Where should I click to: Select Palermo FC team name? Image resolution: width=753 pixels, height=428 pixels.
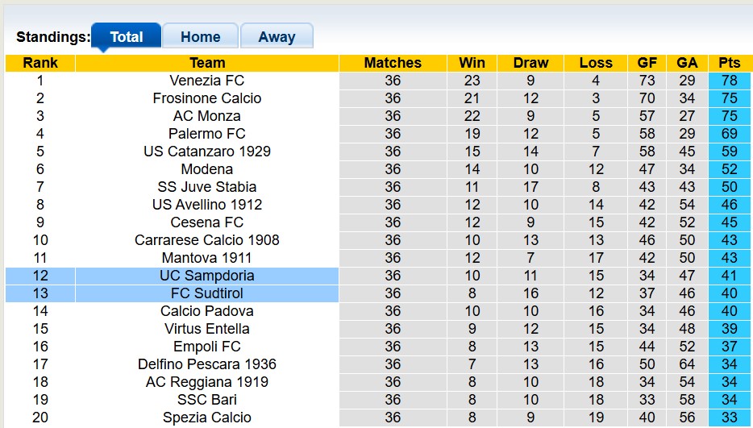pos(206,134)
